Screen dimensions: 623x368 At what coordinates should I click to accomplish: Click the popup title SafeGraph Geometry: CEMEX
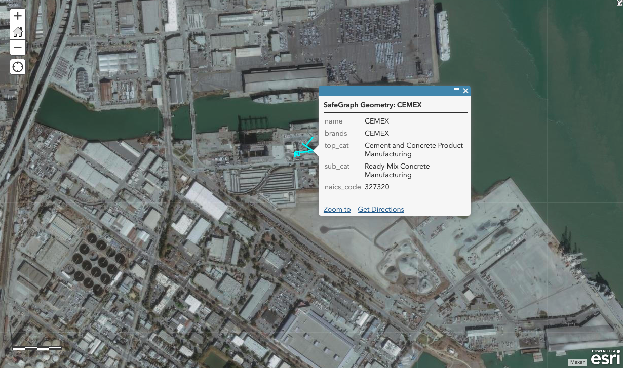[373, 105]
